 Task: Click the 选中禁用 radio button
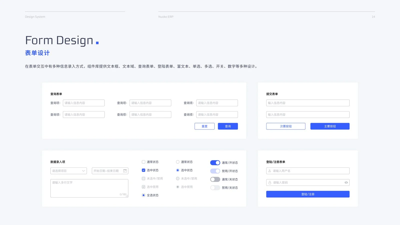click(178, 187)
